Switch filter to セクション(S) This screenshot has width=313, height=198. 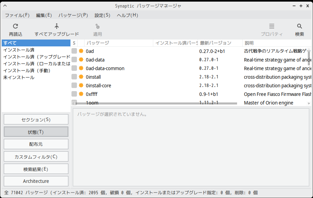coord(36,120)
